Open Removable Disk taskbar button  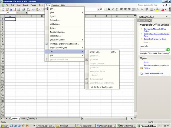coord(45,126)
